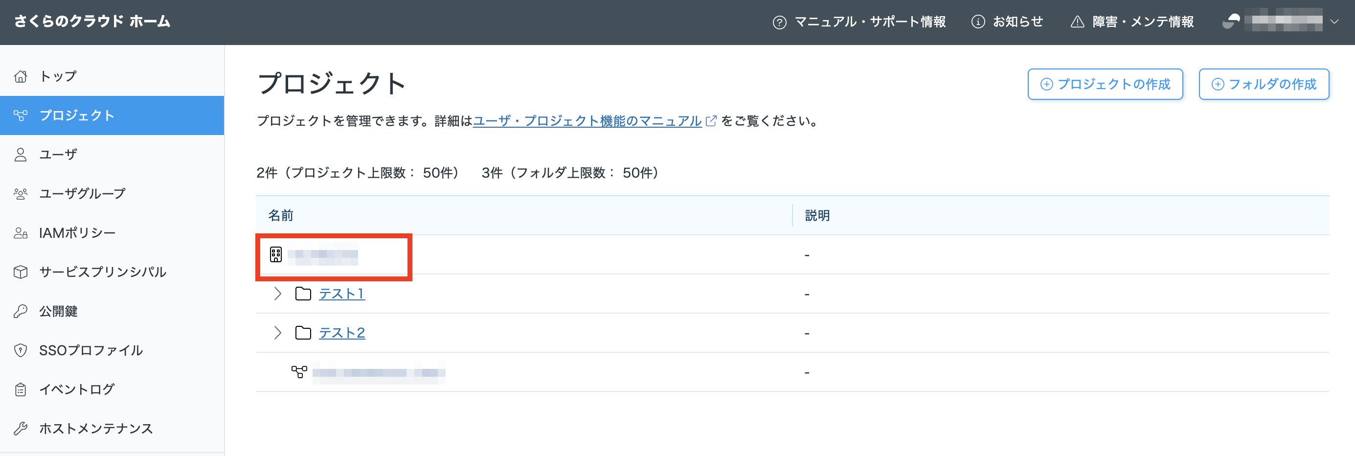Click the clipboard icon beside イベントログ

(x=21, y=390)
